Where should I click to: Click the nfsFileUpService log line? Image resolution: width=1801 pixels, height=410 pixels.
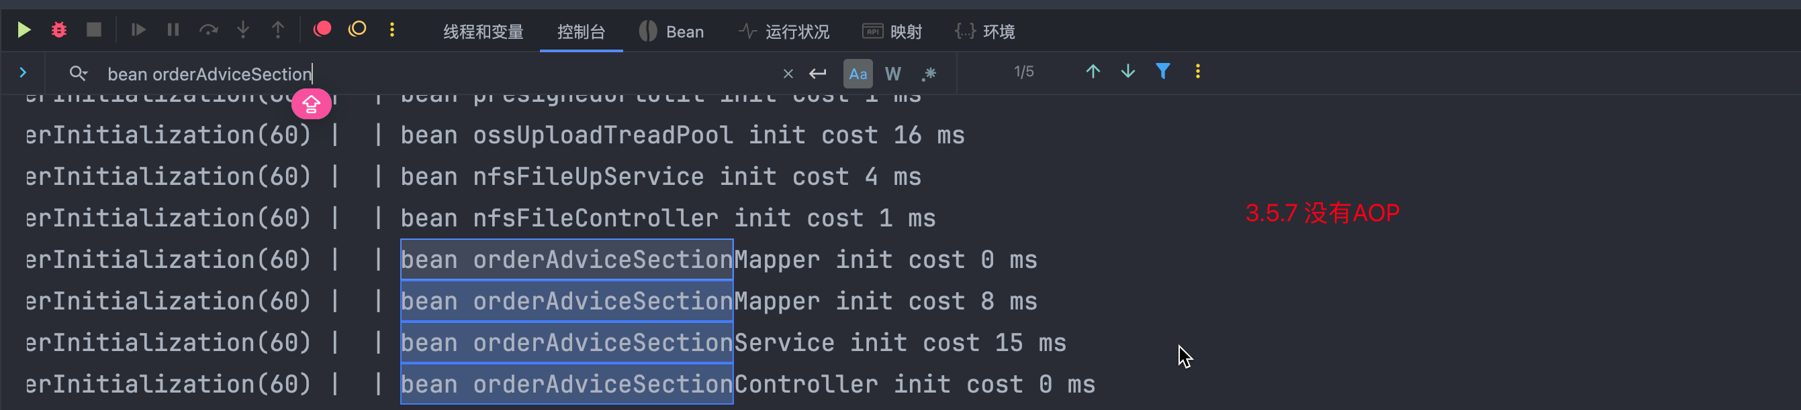click(473, 176)
